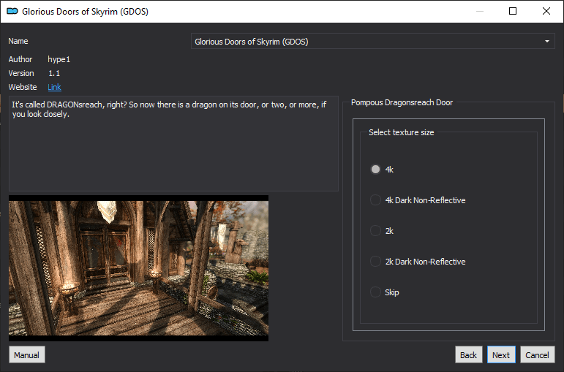Viewport: 564px width, 372px height.
Task: Maximize the GDOS installer window
Action: (x=513, y=11)
